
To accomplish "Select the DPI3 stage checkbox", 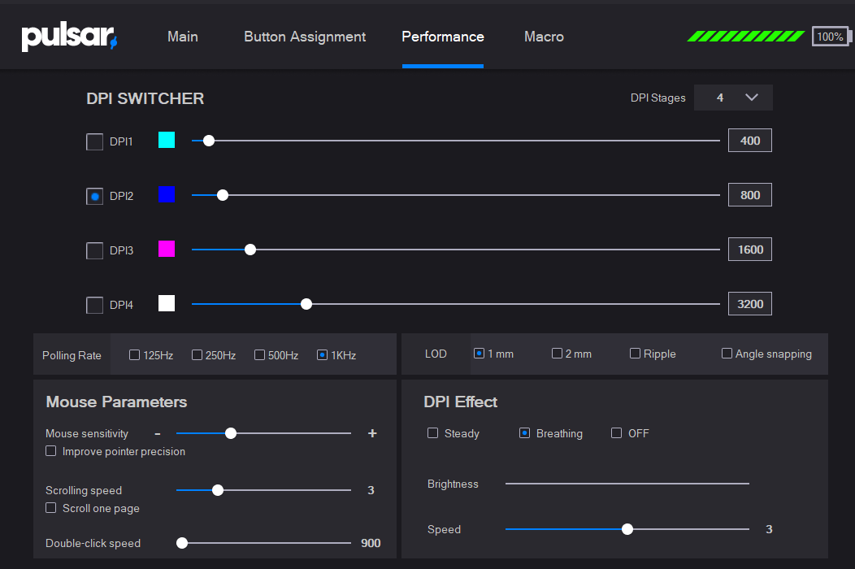I will pos(95,250).
